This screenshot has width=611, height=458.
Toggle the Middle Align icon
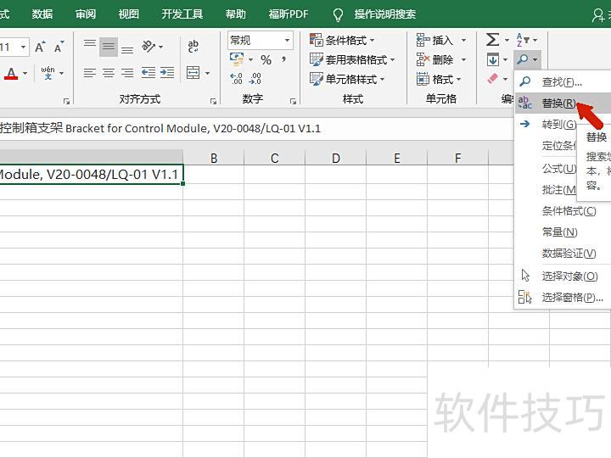coord(109,47)
